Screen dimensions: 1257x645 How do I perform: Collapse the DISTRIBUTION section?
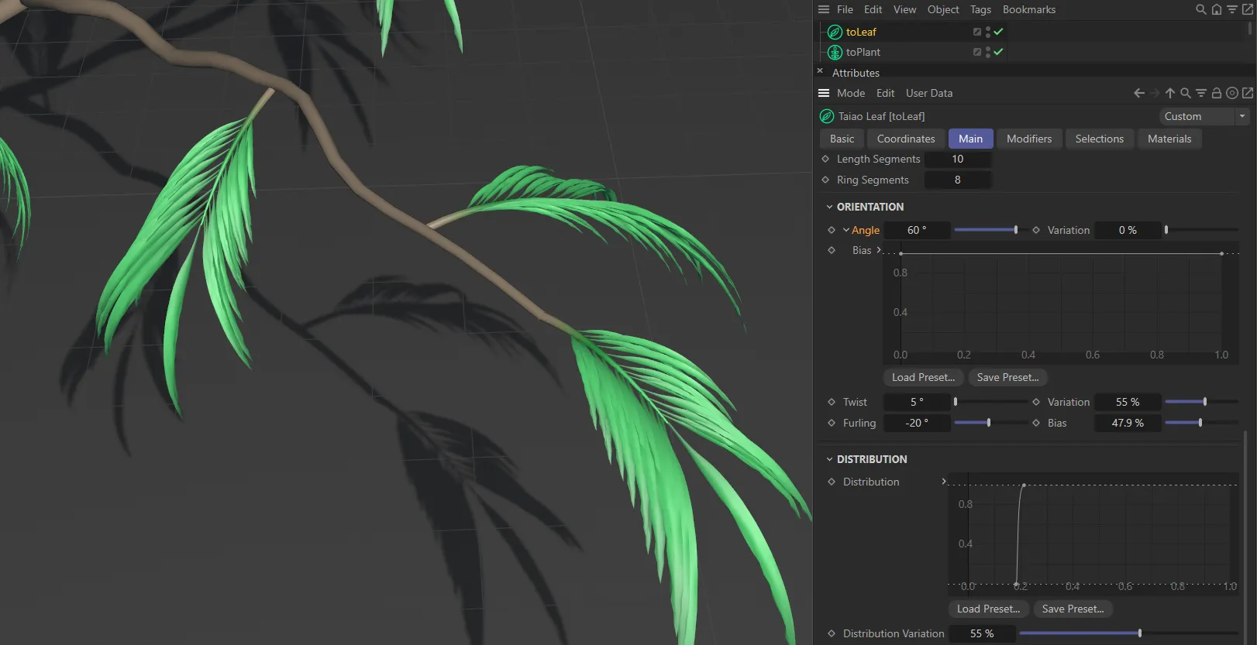click(x=829, y=459)
